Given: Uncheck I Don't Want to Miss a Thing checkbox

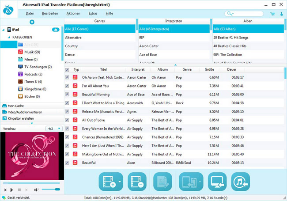Looking at the screenshot, I should 67,103.
